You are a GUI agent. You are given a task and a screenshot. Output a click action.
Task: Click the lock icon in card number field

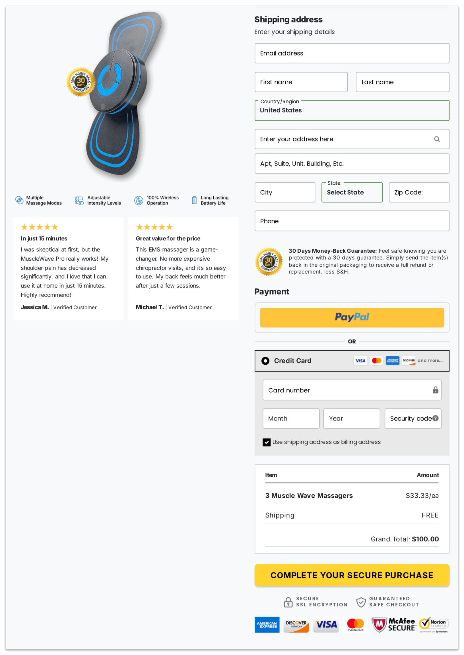pos(435,390)
